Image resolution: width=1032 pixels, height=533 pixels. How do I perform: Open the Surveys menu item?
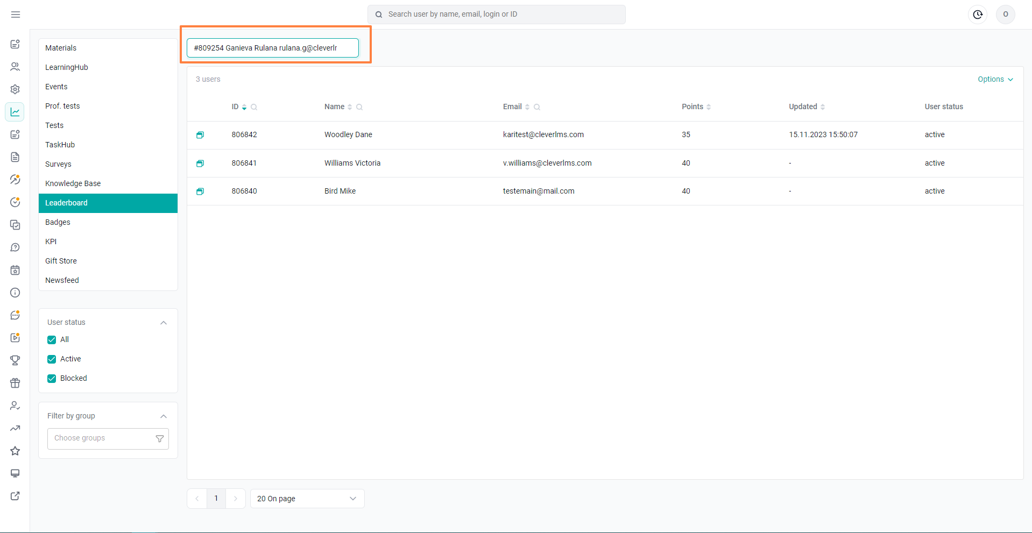point(108,164)
